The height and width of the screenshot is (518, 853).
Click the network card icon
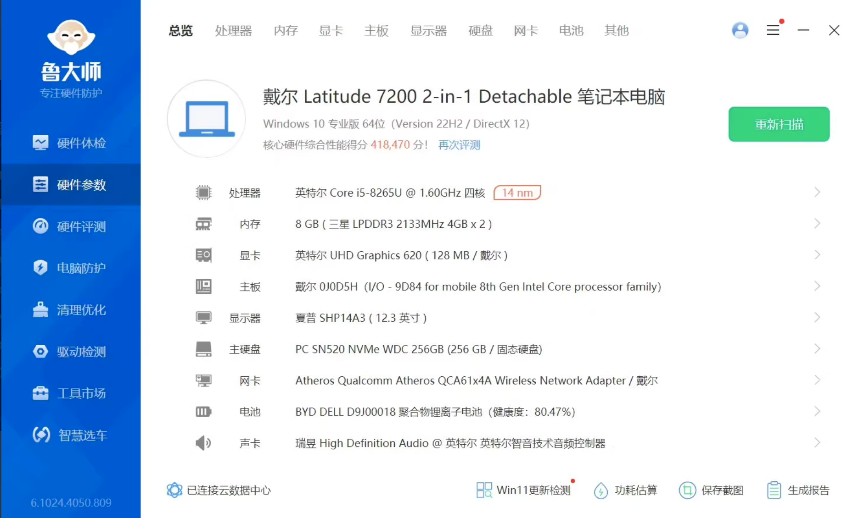(203, 380)
